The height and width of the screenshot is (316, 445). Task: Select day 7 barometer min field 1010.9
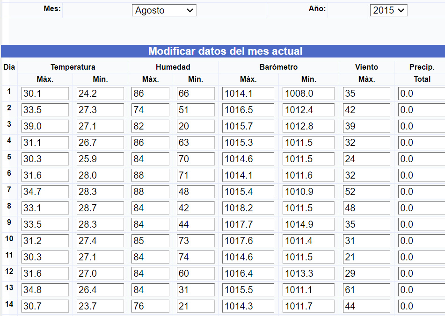click(x=308, y=192)
